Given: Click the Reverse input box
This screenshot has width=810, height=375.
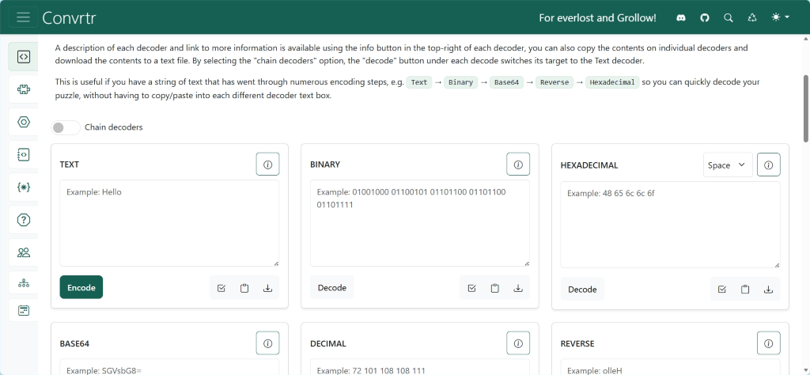Looking at the screenshot, I should tap(671, 367).
